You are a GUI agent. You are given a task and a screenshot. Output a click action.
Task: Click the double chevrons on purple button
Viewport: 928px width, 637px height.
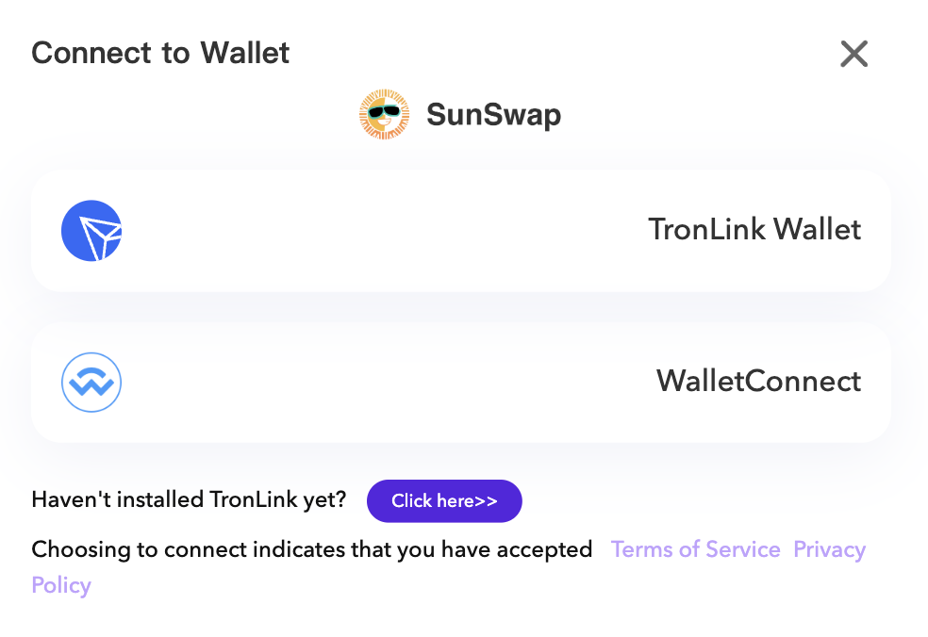[486, 501]
